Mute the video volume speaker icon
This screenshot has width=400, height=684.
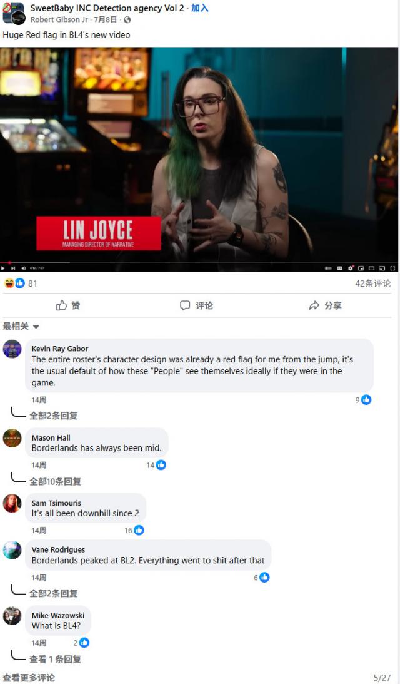point(24,268)
